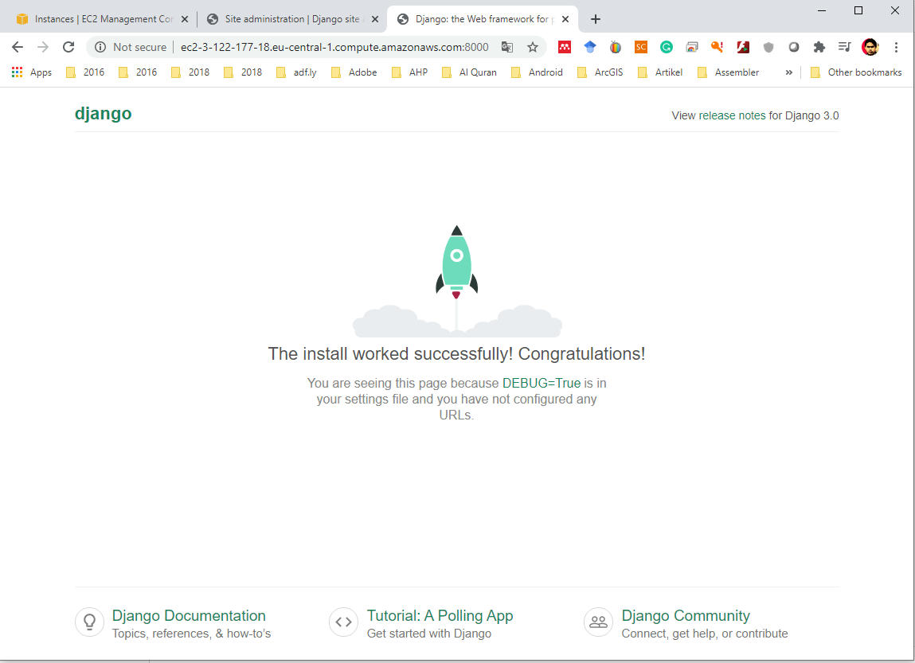Minimize the Chrome window

[x=822, y=10]
